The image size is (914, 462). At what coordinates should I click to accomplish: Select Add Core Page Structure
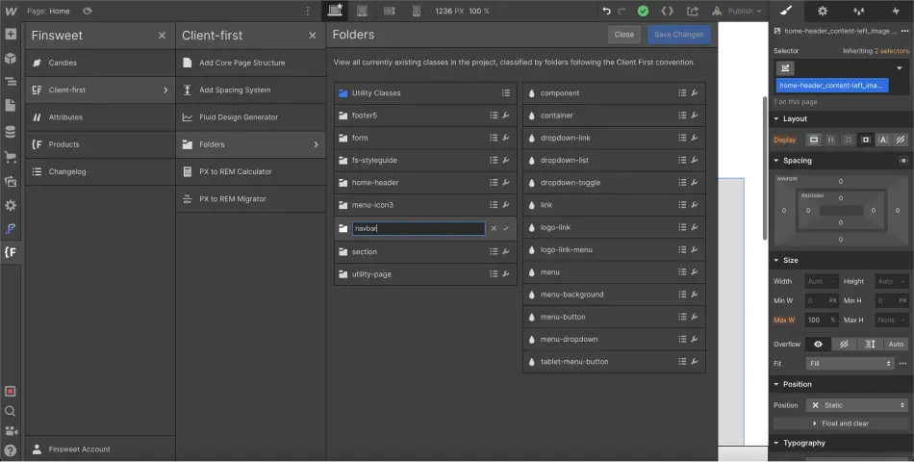tap(251, 63)
